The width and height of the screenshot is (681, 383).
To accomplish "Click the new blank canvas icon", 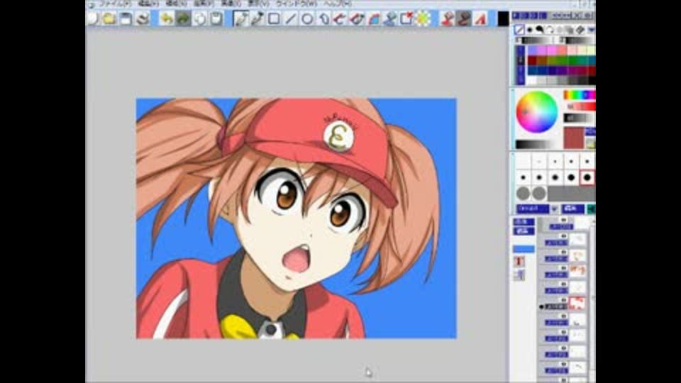I will pos(92,18).
